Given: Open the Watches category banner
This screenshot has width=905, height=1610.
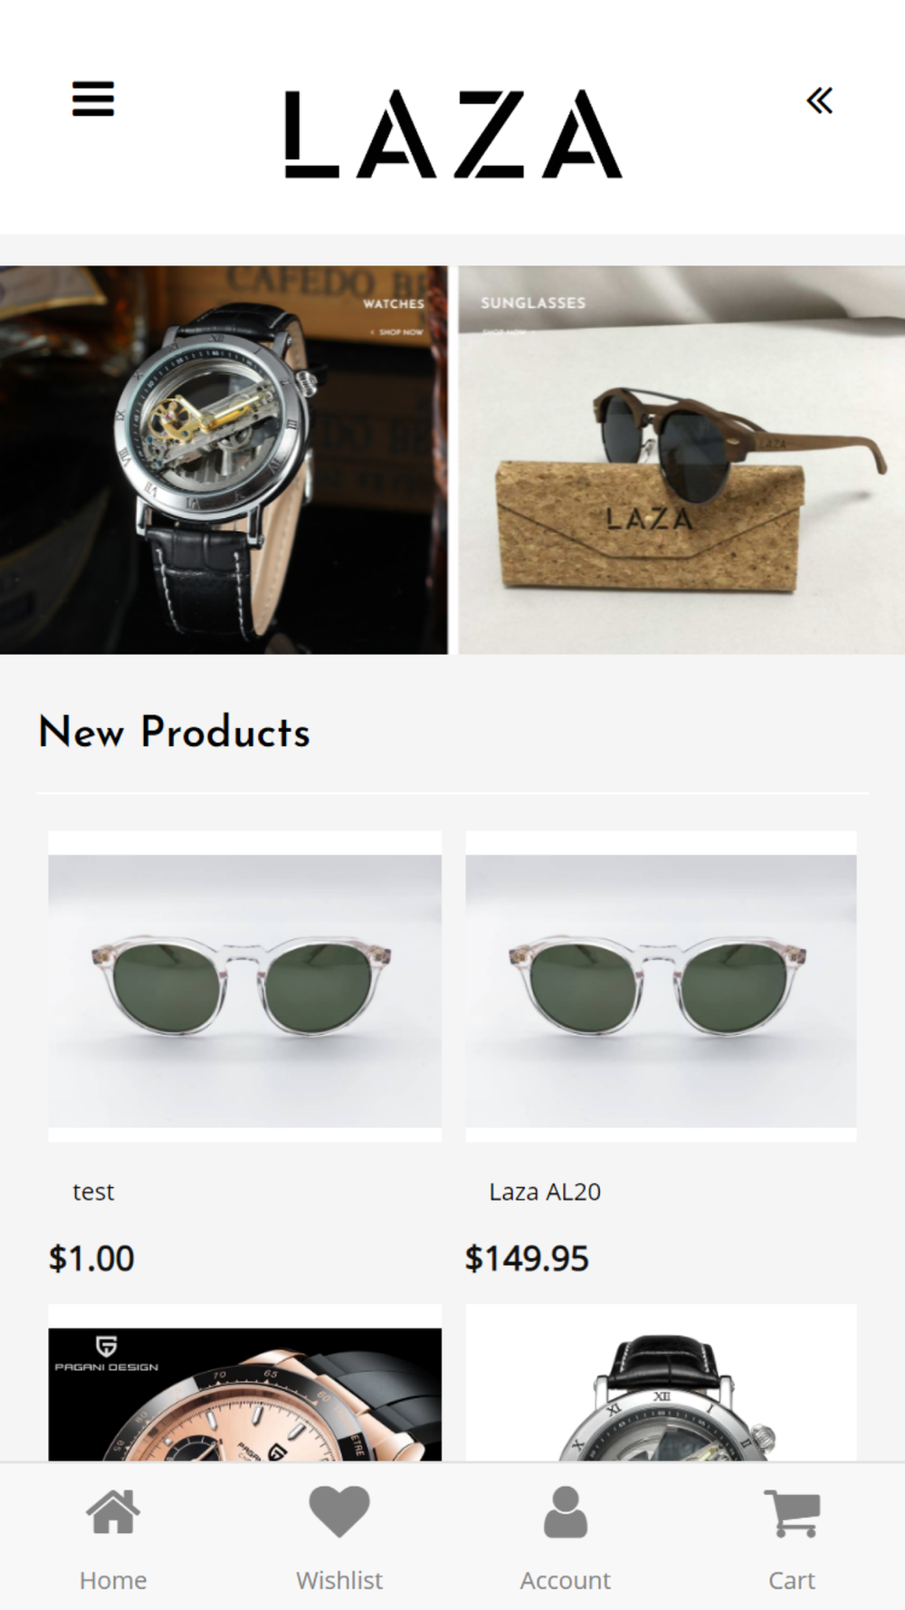Looking at the screenshot, I should tap(224, 460).
